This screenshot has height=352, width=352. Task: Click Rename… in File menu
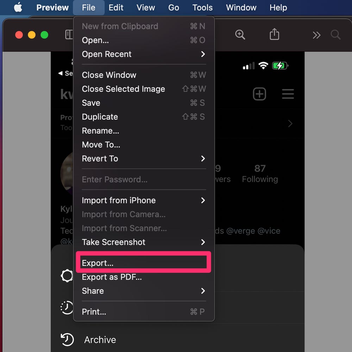pyautogui.click(x=144, y=131)
